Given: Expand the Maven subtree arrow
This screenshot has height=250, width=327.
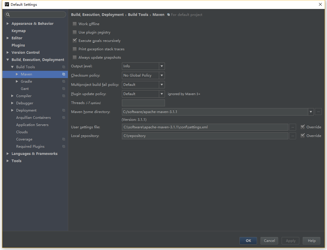Looking at the screenshot, I should coord(17,74).
